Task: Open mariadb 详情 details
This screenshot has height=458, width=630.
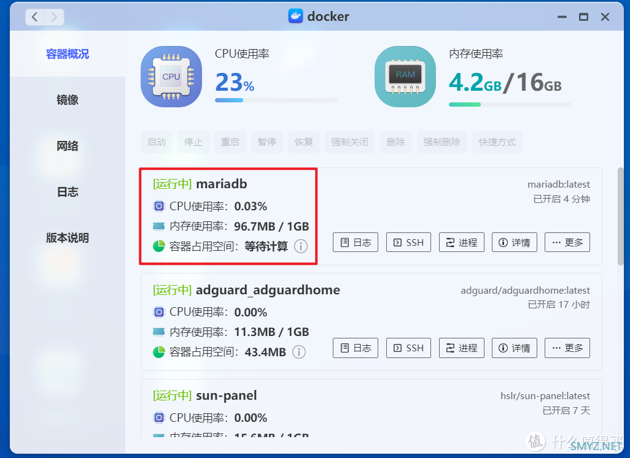Action: (515, 242)
